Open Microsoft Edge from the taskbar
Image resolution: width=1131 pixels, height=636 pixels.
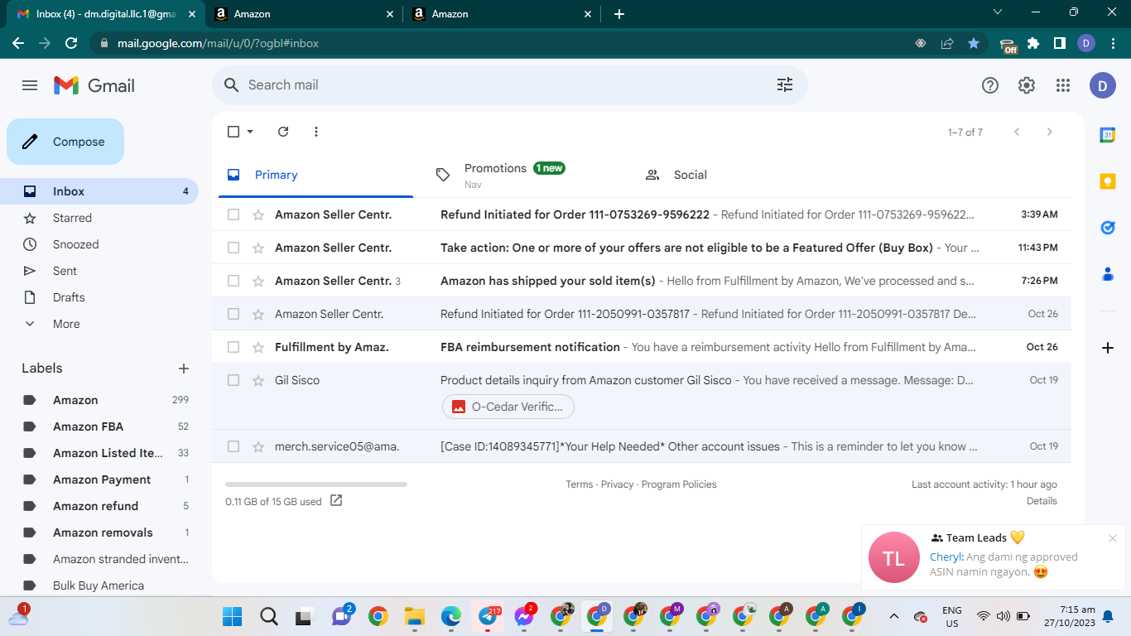[451, 616]
